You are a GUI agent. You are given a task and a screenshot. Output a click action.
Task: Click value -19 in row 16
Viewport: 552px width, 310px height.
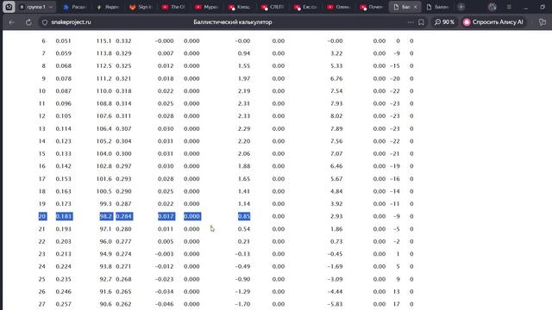pyautogui.click(x=395, y=166)
